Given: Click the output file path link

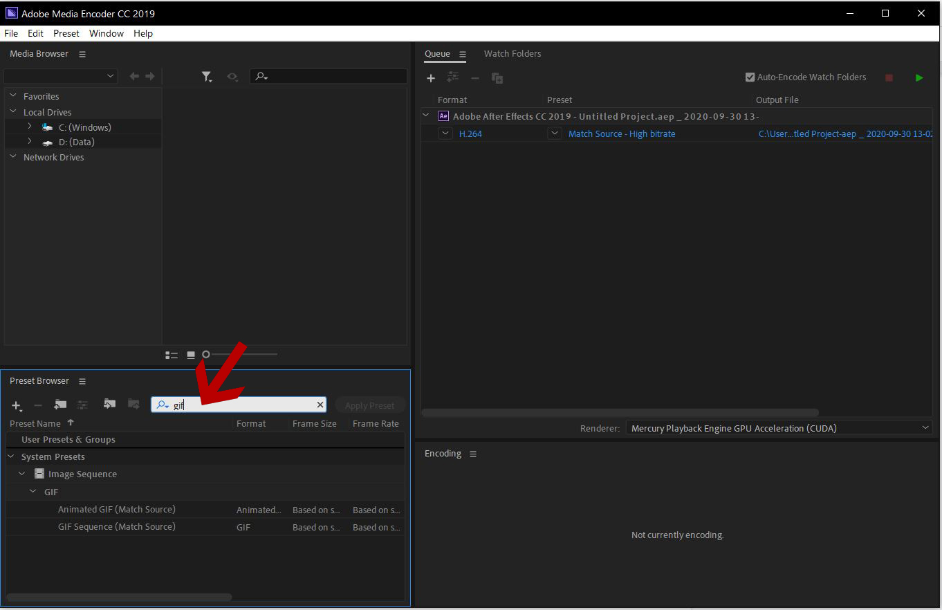Looking at the screenshot, I should 845,133.
